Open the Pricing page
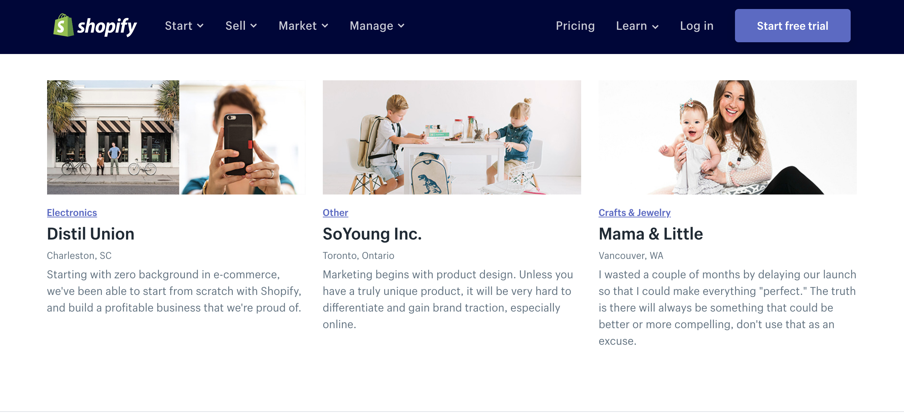Image resolution: width=904 pixels, height=414 pixels. pyautogui.click(x=575, y=26)
